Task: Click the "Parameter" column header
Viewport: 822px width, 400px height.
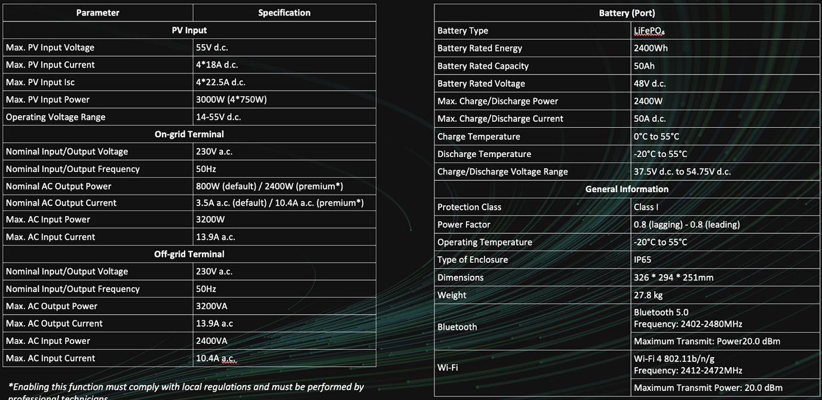Action: 97,13
